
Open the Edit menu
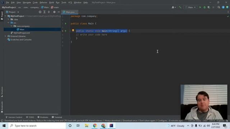[13, 3]
